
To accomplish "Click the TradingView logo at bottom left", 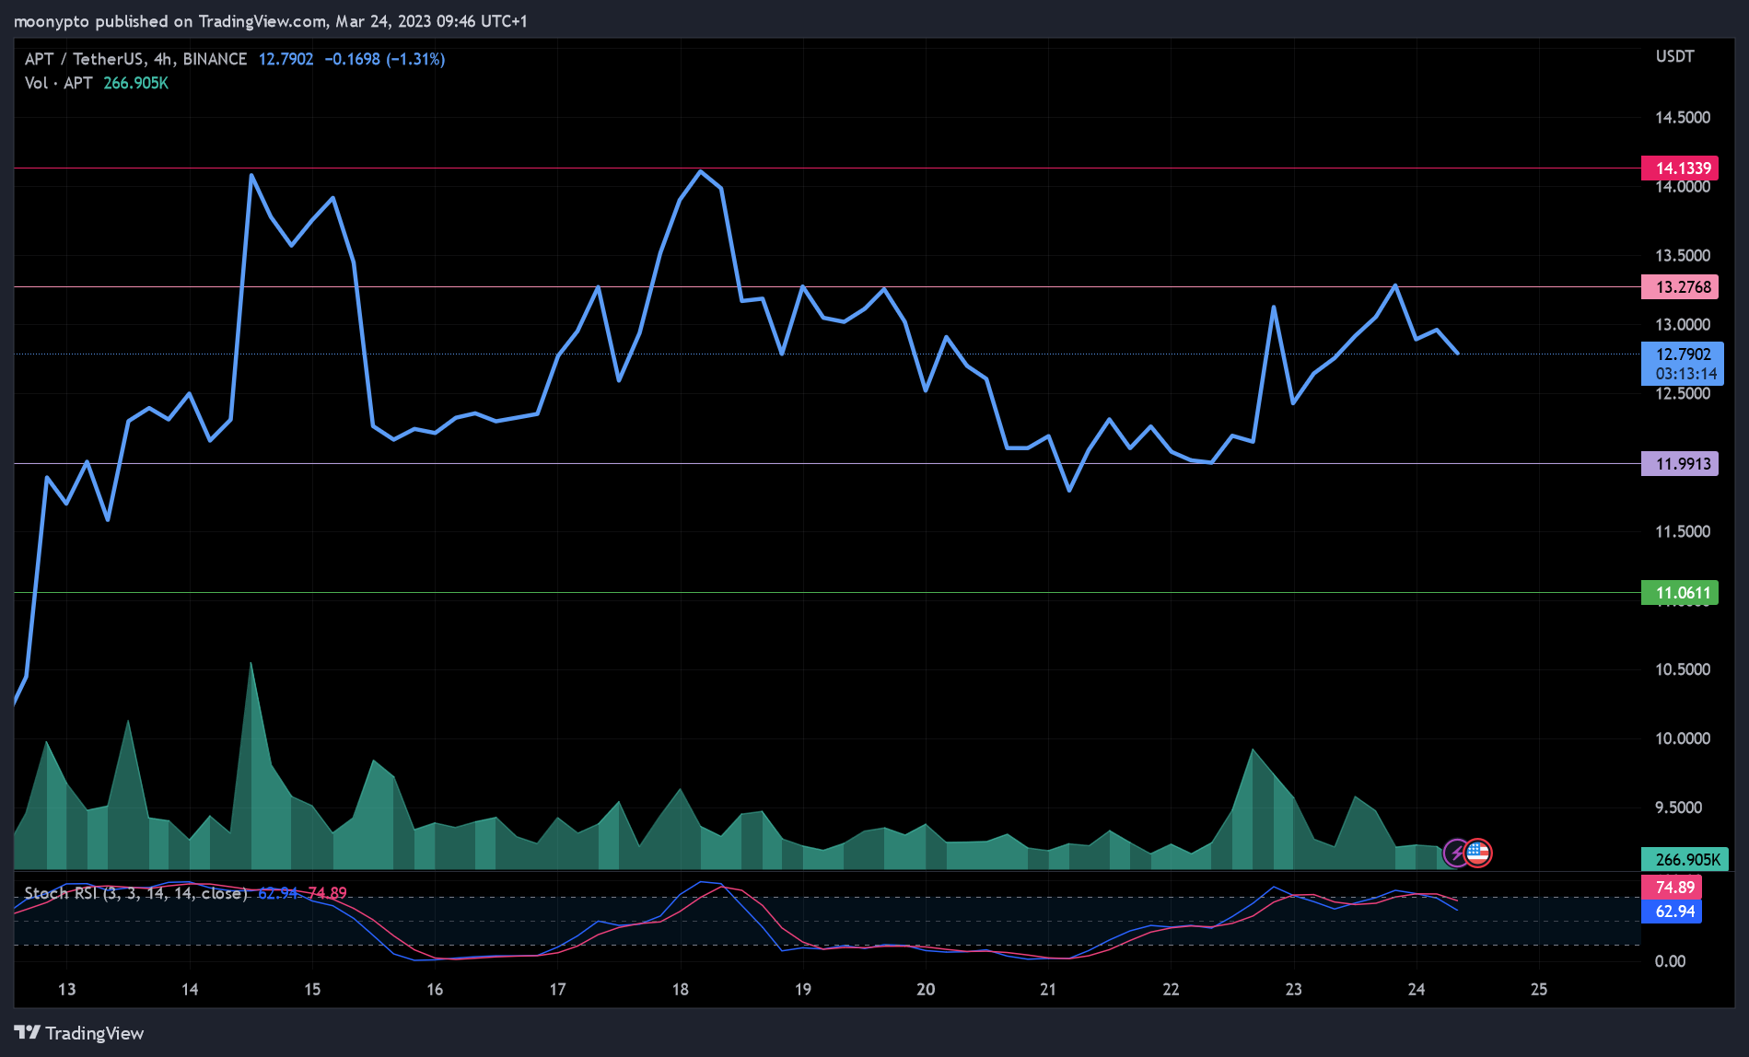I will pos(79,1033).
